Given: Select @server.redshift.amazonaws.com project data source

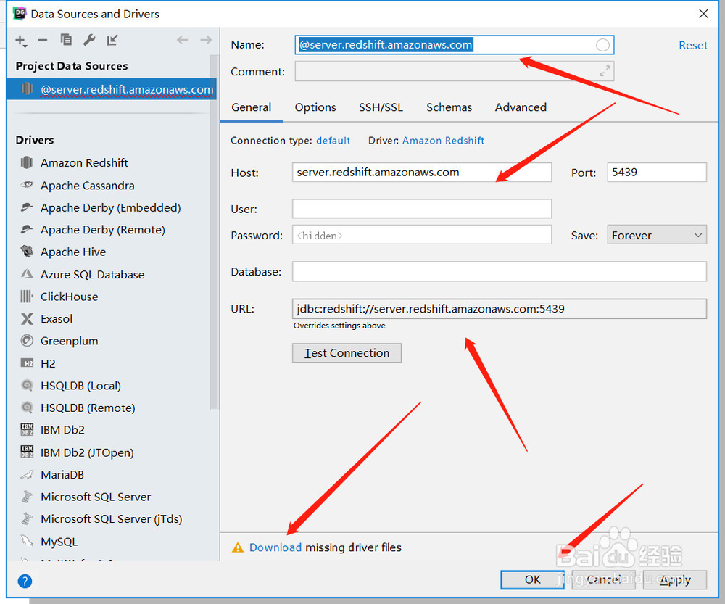Looking at the screenshot, I should [x=111, y=88].
